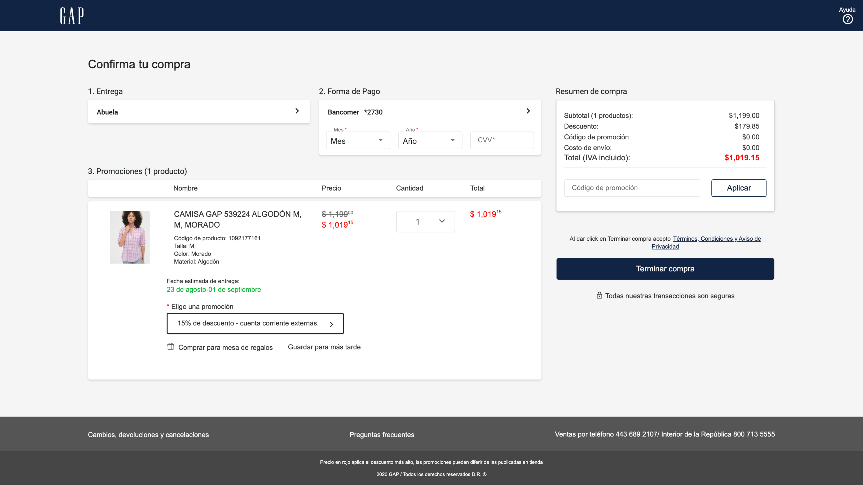
Task: Click the 2020 GAP copyright notice
Action: pyautogui.click(x=431, y=474)
